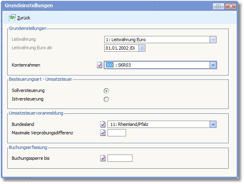This screenshot has height=184, width=244.
Task: Click the Bundesland field showing Rheinland/Pfalz
Action: coord(158,124)
